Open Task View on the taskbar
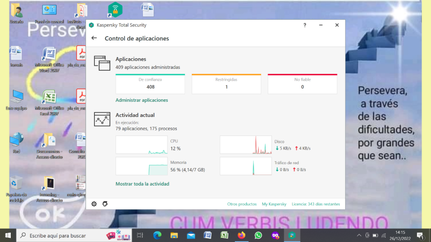This screenshot has height=242, width=431. [140, 236]
